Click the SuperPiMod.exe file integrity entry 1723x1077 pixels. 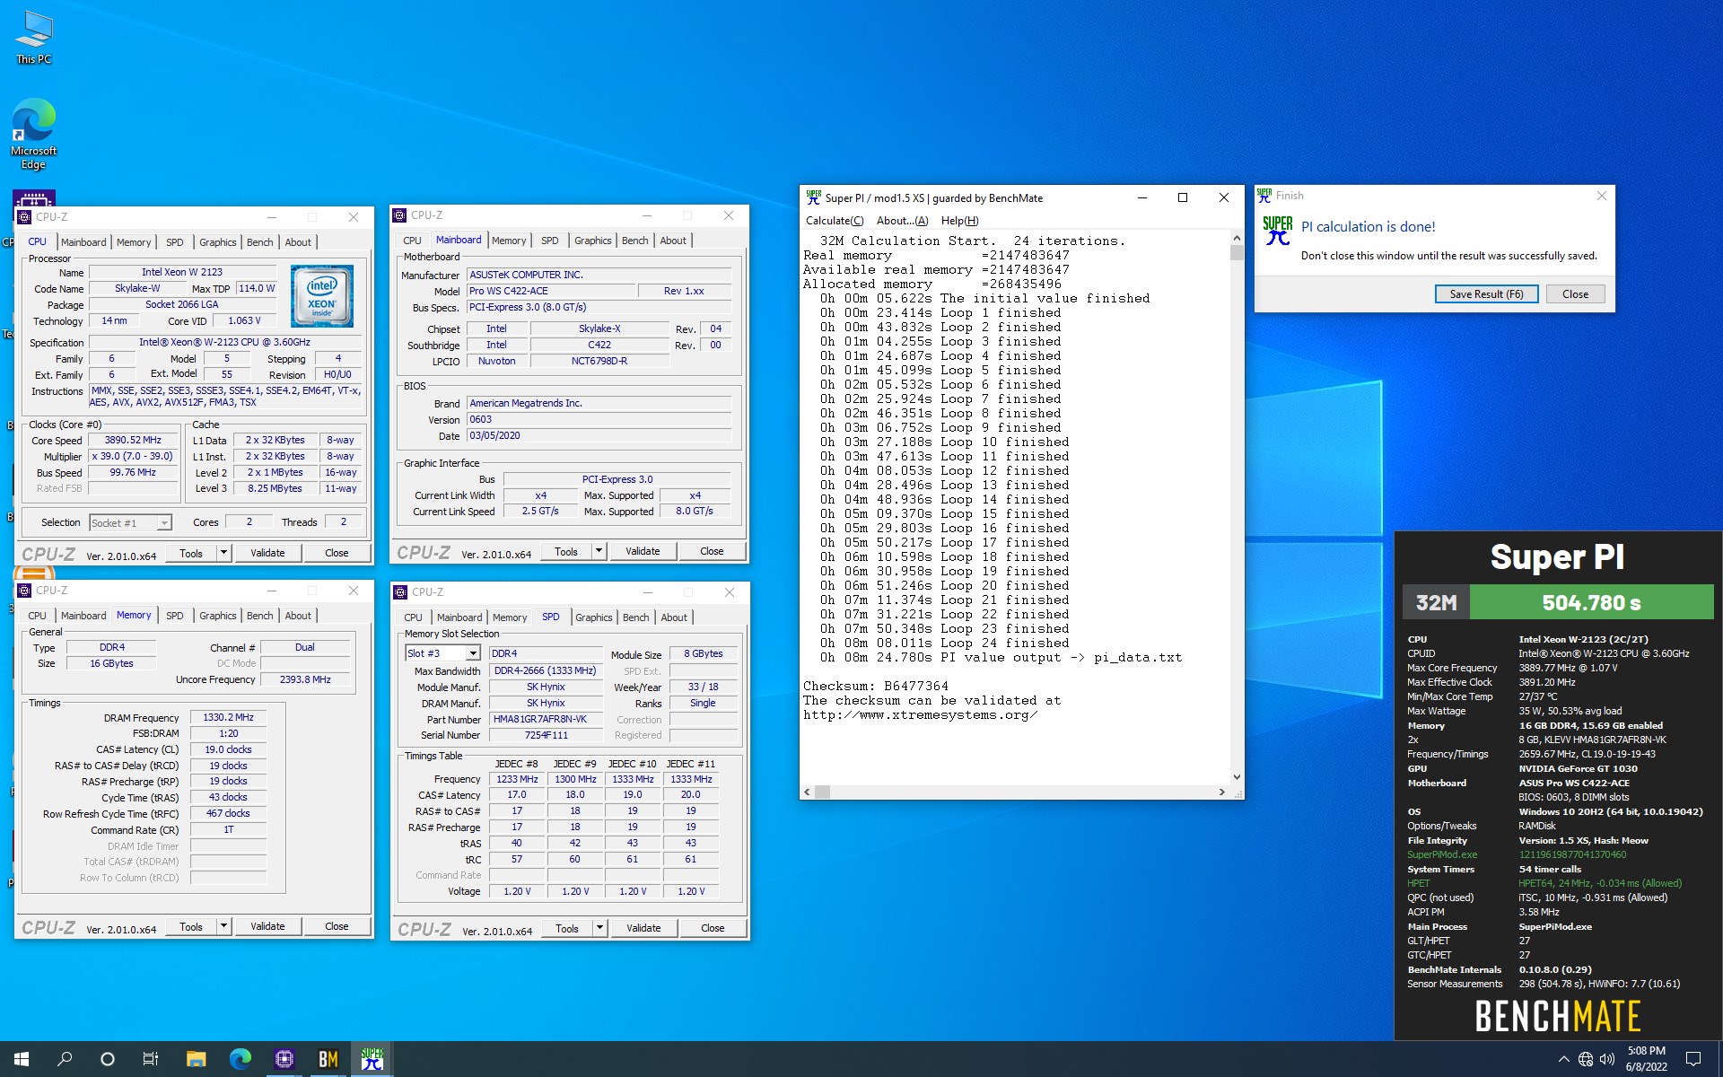[1441, 854]
